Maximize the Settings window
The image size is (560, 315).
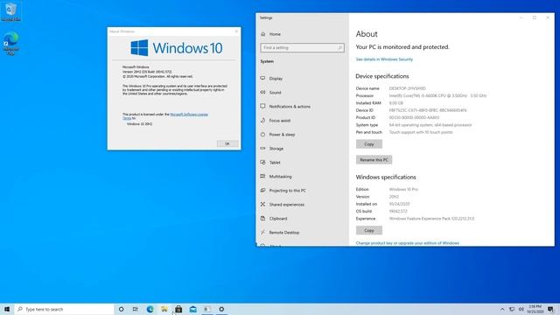pyautogui.click(x=535, y=17)
